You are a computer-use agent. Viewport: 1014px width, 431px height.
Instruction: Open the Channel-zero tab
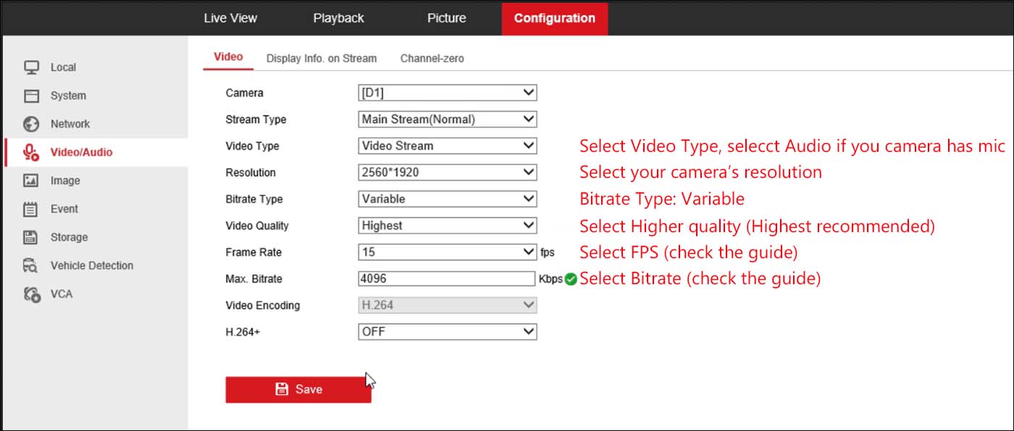coord(432,58)
